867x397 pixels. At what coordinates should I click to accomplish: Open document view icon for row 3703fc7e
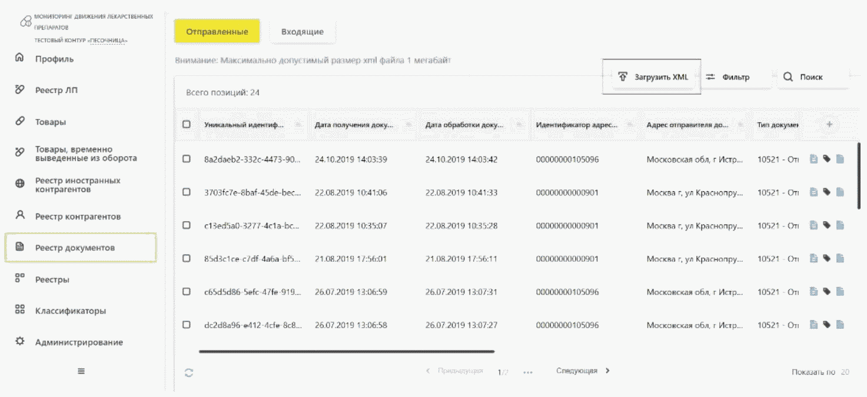pos(813,192)
